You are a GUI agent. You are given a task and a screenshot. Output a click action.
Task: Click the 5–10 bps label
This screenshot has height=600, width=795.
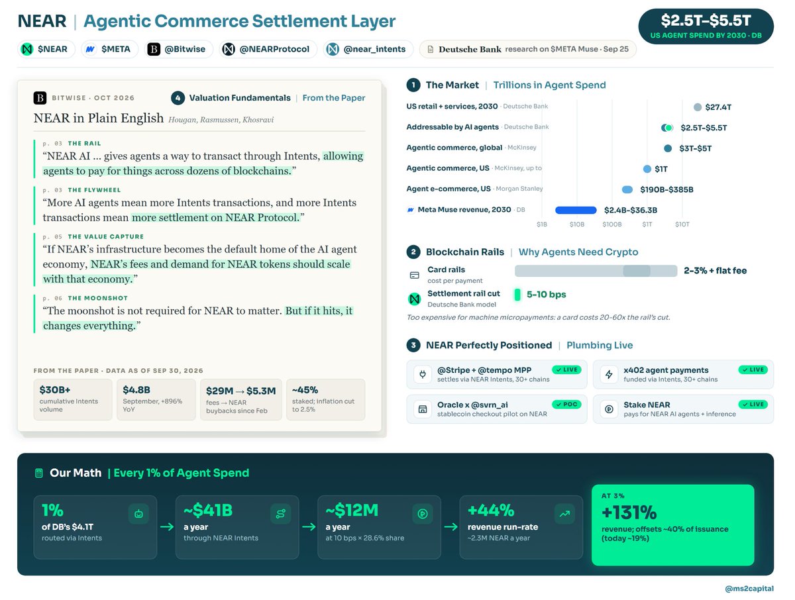(x=547, y=295)
